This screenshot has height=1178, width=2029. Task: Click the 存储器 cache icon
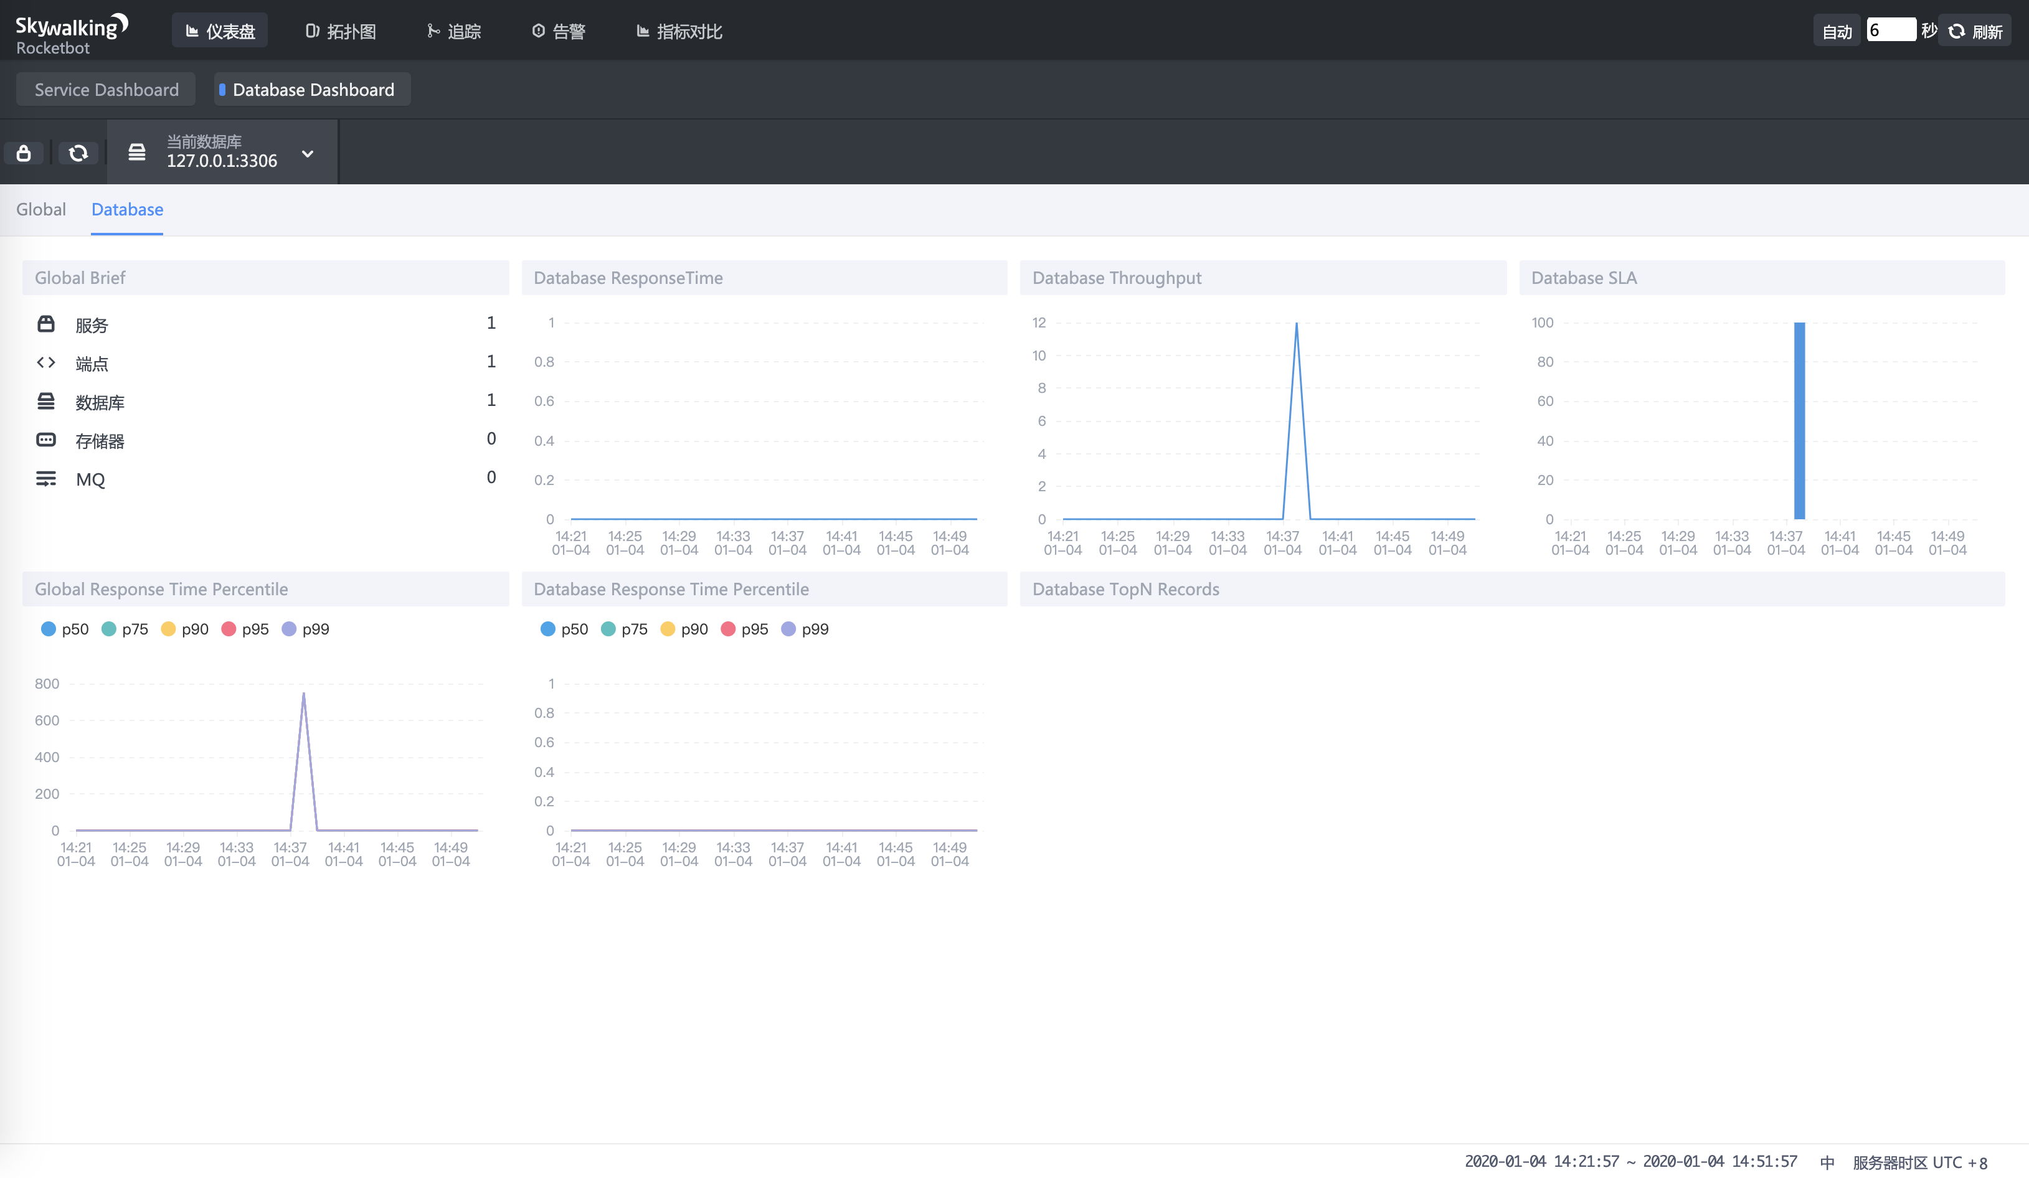pos(46,440)
